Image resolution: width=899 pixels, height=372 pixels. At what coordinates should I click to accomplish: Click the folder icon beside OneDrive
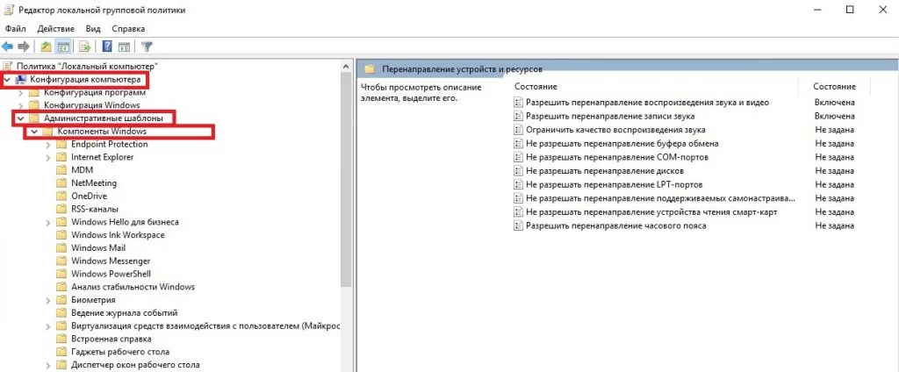62,196
